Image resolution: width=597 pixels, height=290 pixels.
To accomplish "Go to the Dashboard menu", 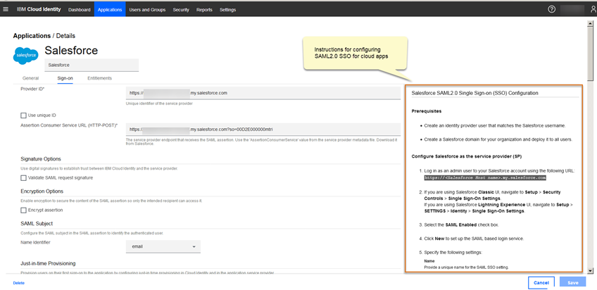I will [x=79, y=10].
